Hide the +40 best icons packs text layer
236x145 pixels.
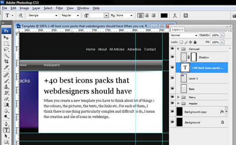click(x=172, y=68)
